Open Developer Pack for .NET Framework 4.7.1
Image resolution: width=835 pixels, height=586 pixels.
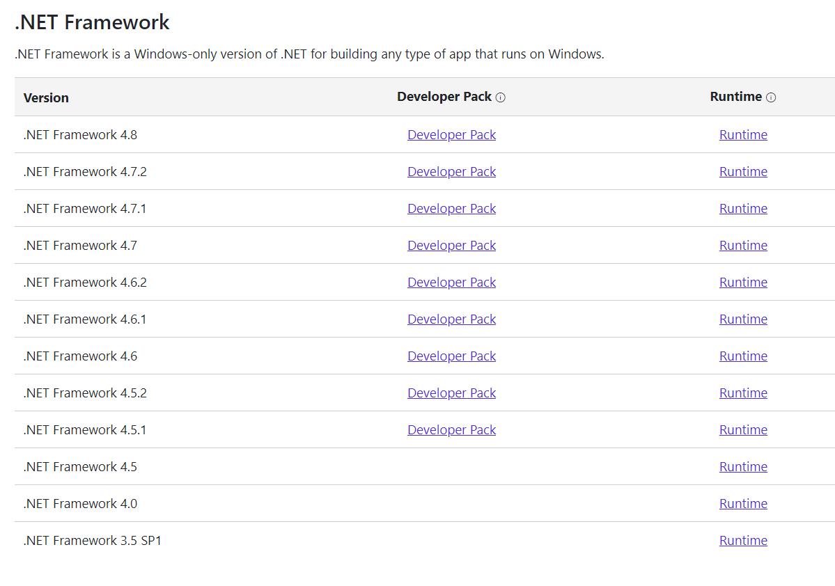[451, 209]
